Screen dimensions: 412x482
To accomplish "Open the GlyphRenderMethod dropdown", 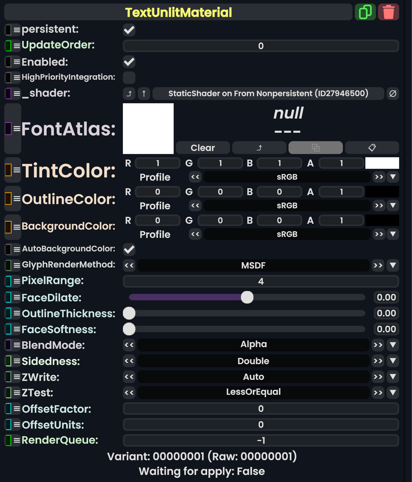I will pos(393,265).
